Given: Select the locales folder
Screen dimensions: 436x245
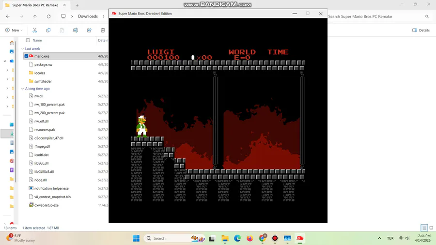Looking at the screenshot, I should tap(40, 73).
